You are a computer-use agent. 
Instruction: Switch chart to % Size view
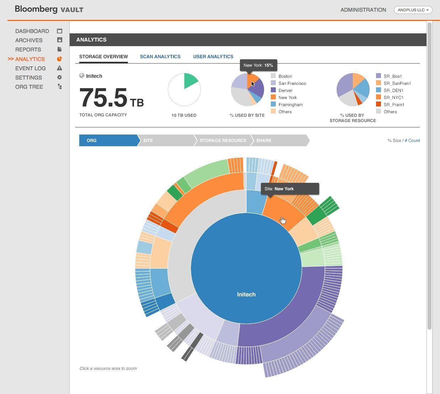394,141
